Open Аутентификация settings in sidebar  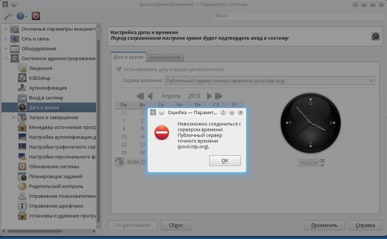pyautogui.click(x=48, y=88)
